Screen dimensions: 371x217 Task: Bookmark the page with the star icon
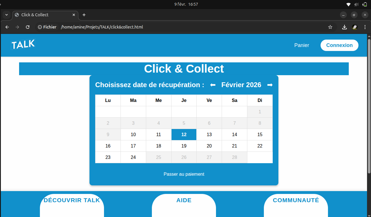point(330,27)
